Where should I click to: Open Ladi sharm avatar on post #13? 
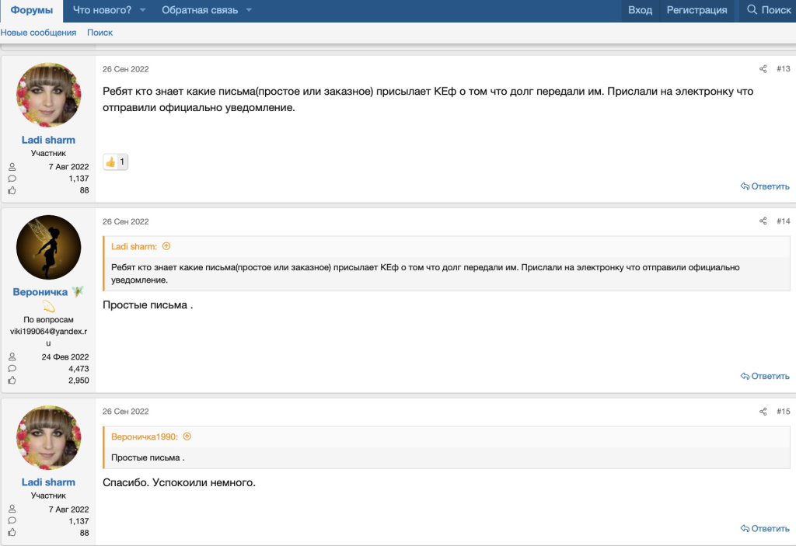(48, 95)
